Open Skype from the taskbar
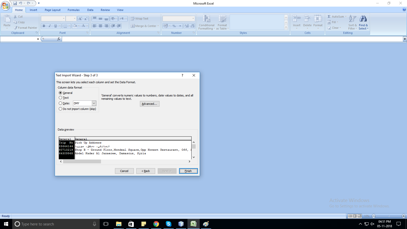407x229 pixels. tap(168, 224)
